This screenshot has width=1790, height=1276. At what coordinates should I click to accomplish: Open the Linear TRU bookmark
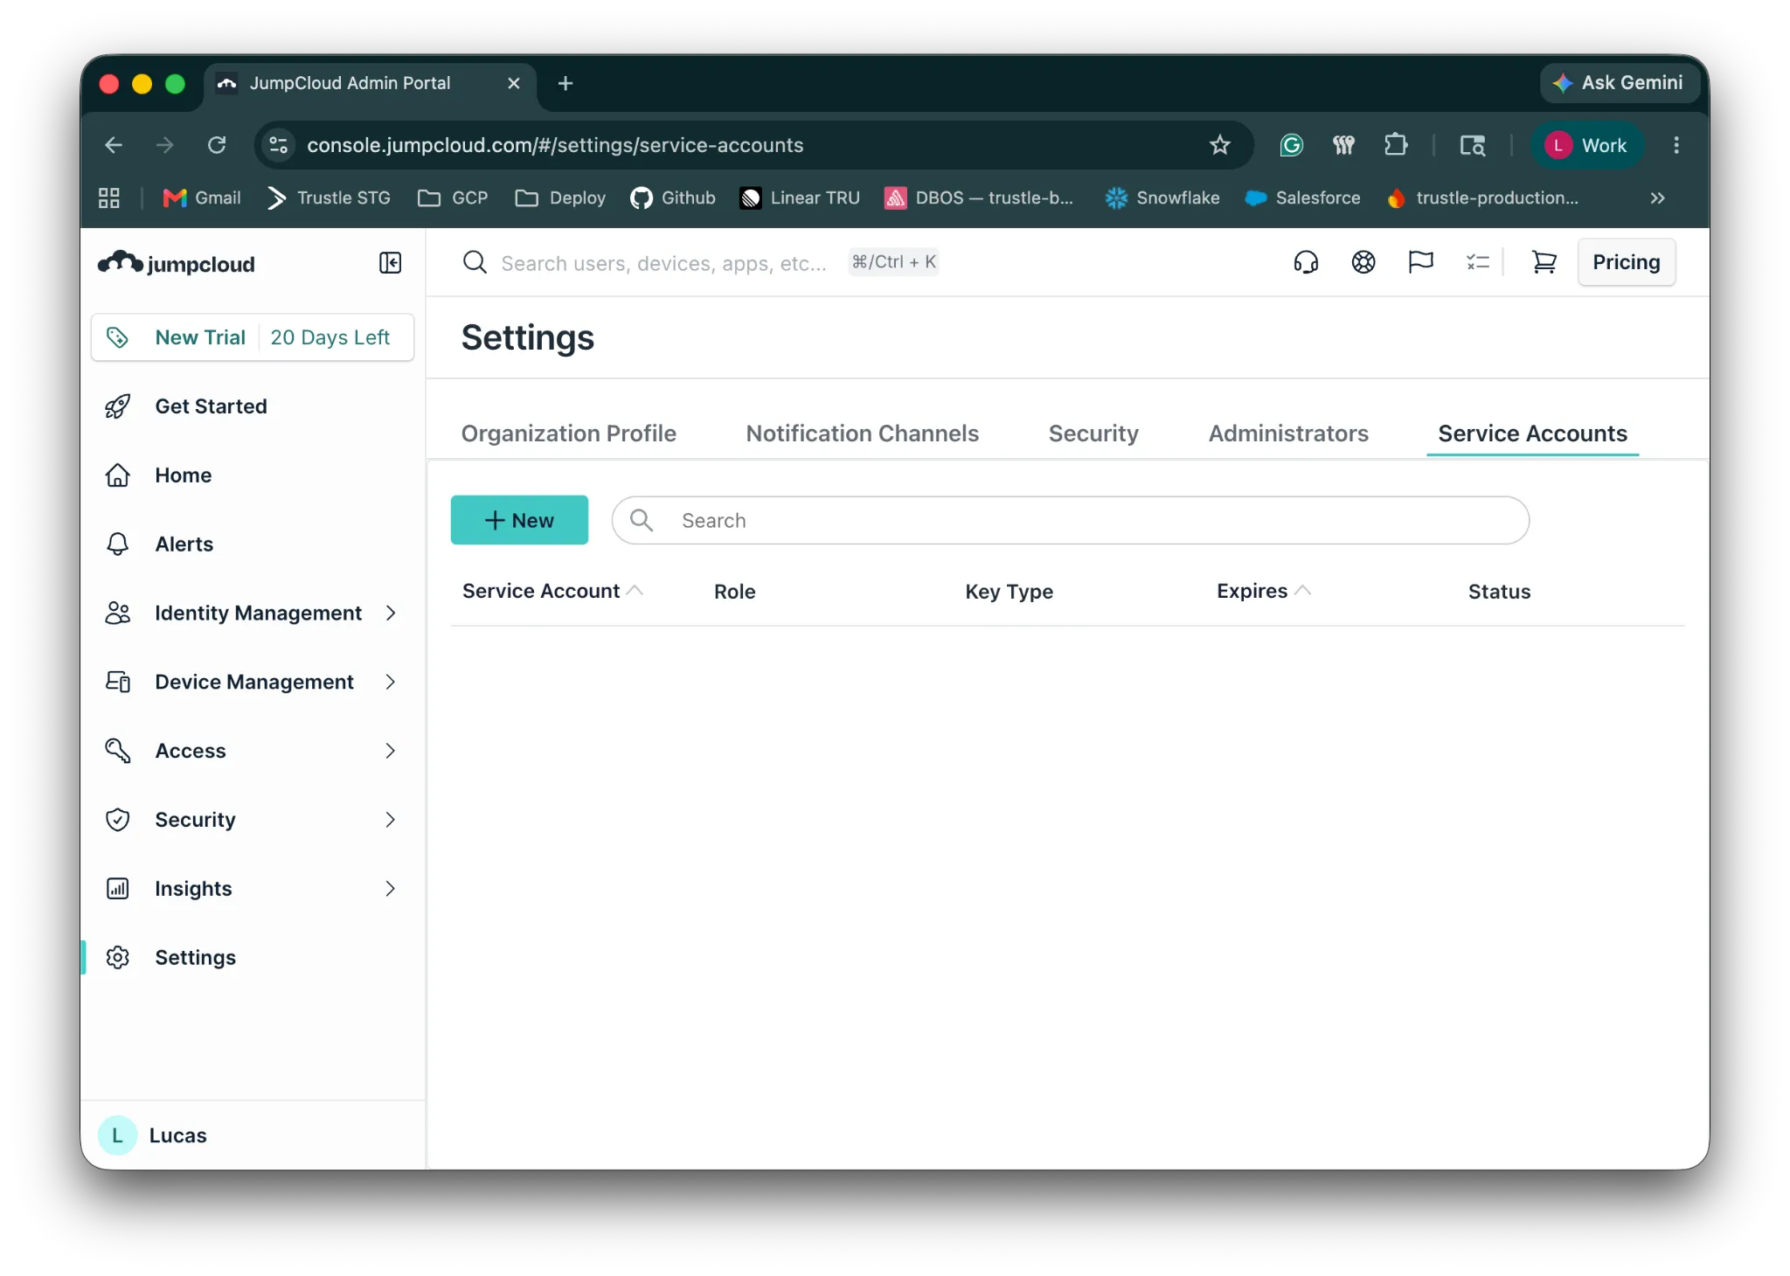(x=800, y=198)
